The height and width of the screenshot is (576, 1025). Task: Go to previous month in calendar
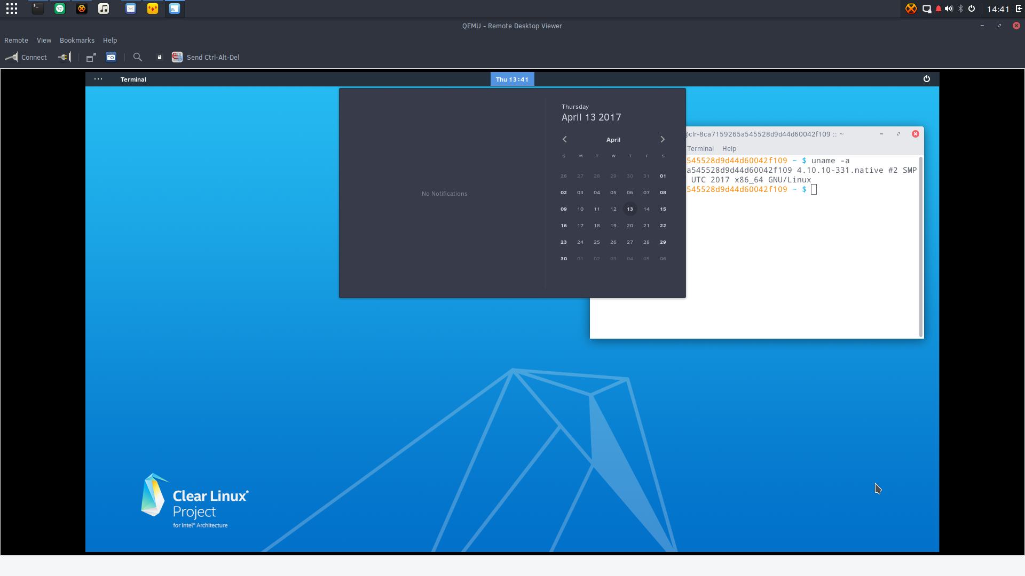(x=564, y=139)
